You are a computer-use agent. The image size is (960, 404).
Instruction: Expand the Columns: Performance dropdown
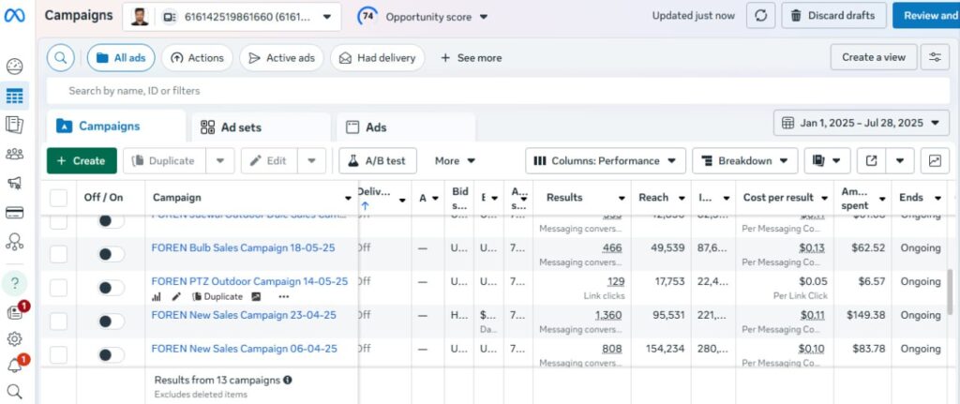606,160
